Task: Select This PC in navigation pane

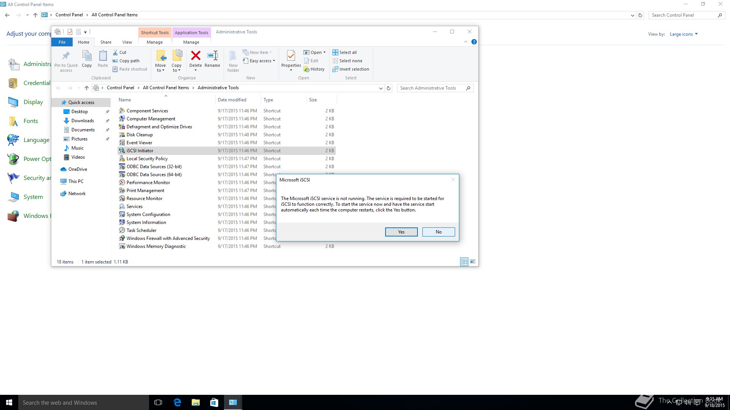Action: click(76, 181)
